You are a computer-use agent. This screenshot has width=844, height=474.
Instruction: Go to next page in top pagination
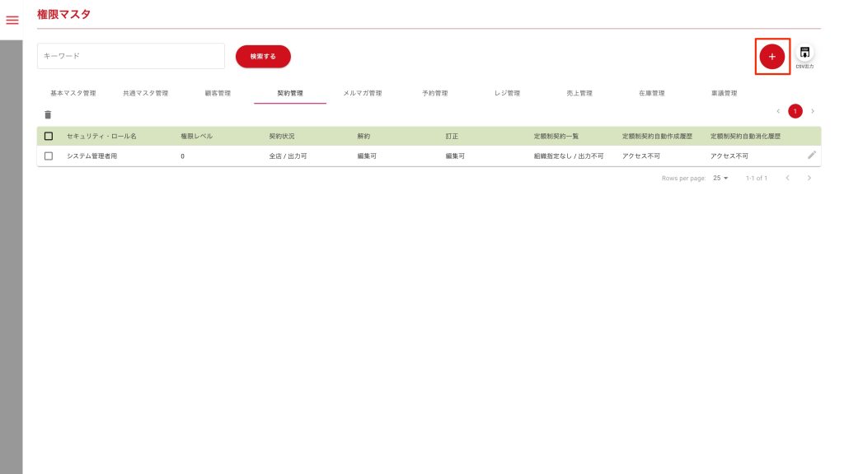click(x=813, y=111)
